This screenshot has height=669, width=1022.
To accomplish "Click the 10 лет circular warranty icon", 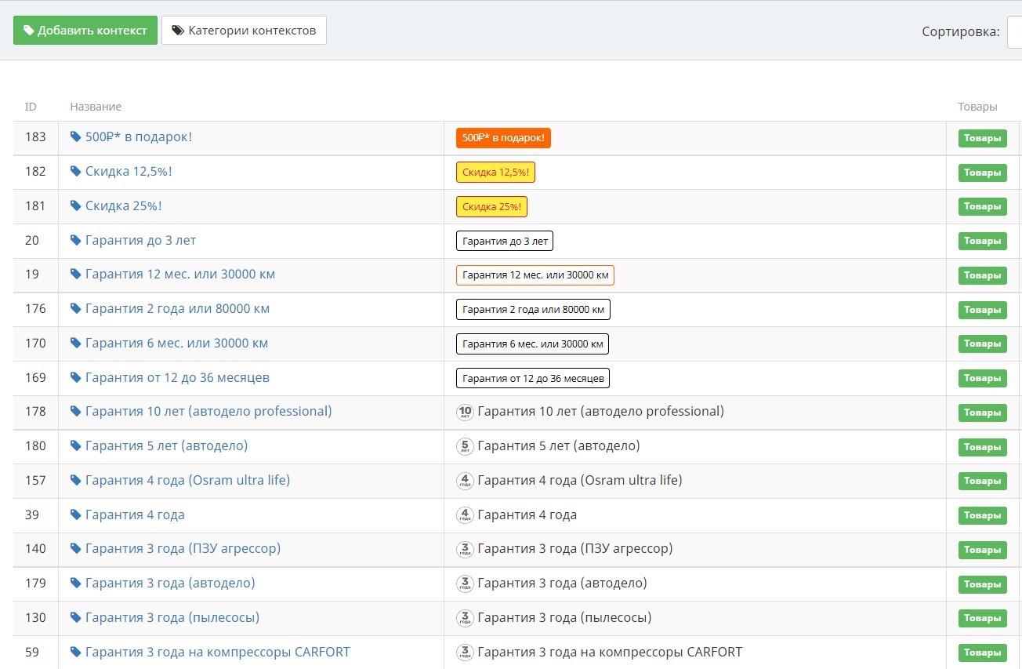I will pos(465,412).
